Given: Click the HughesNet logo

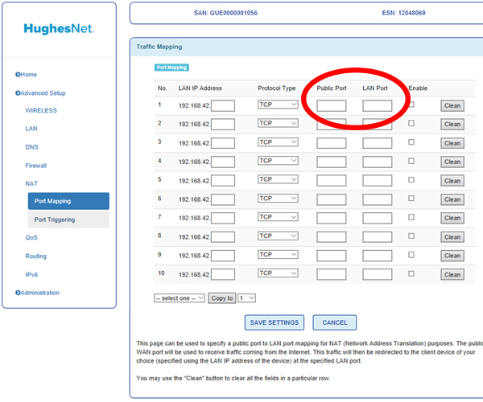Looking at the screenshot, I should coord(59,29).
